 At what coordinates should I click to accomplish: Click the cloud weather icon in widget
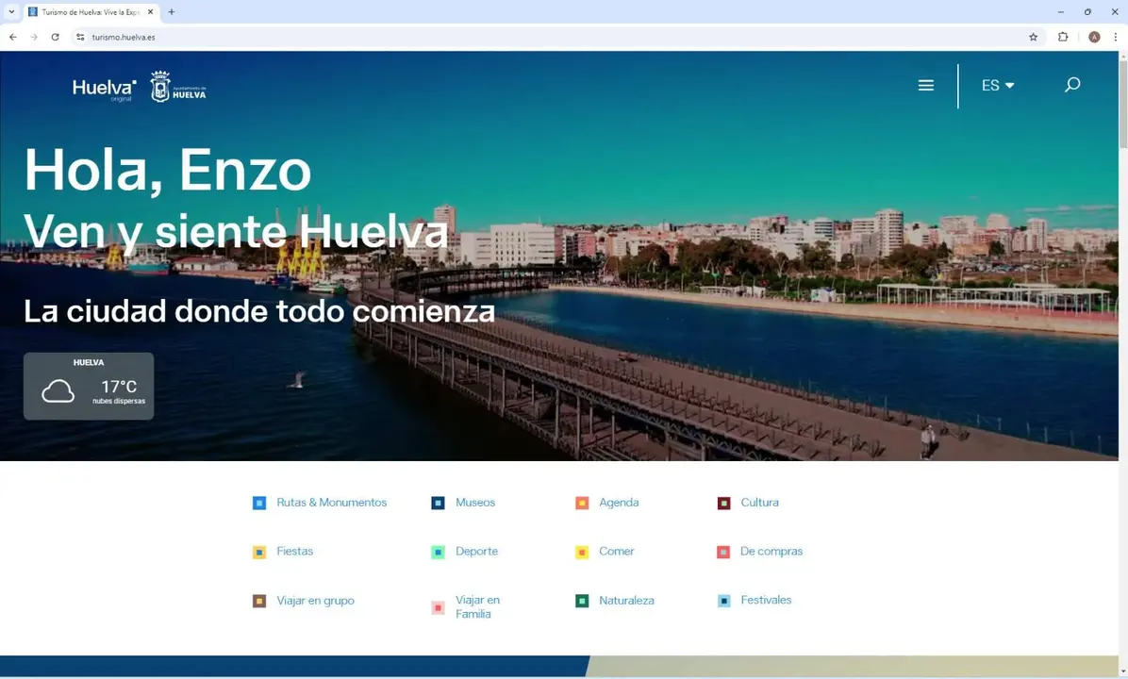pyautogui.click(x=58, y=391)
